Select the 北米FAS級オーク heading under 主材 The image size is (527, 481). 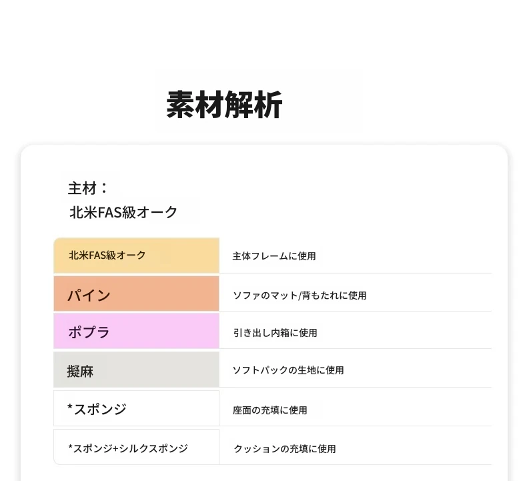point(123,212)
